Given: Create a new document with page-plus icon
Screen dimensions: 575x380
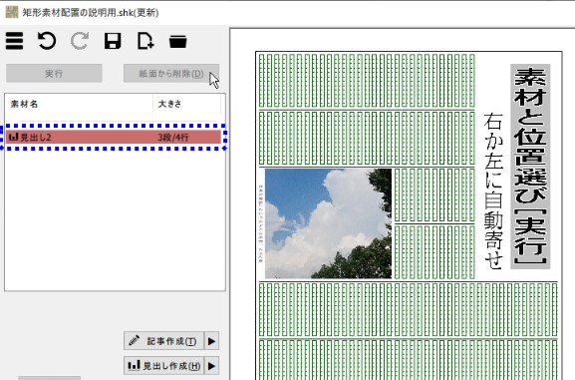Looking at the screenshot, I should point(145,41).
